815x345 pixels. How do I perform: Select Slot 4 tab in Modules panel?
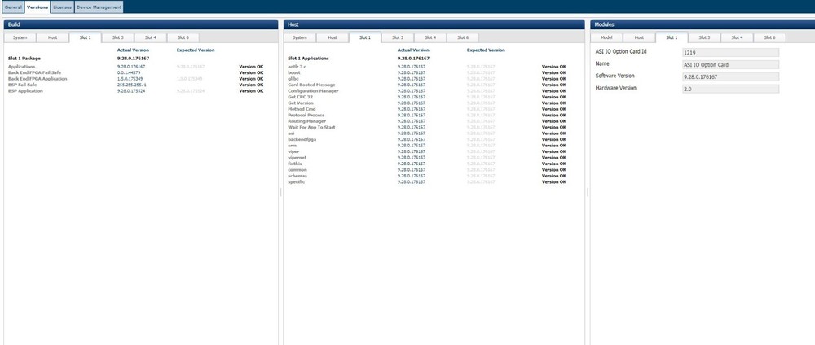point(737,37)
